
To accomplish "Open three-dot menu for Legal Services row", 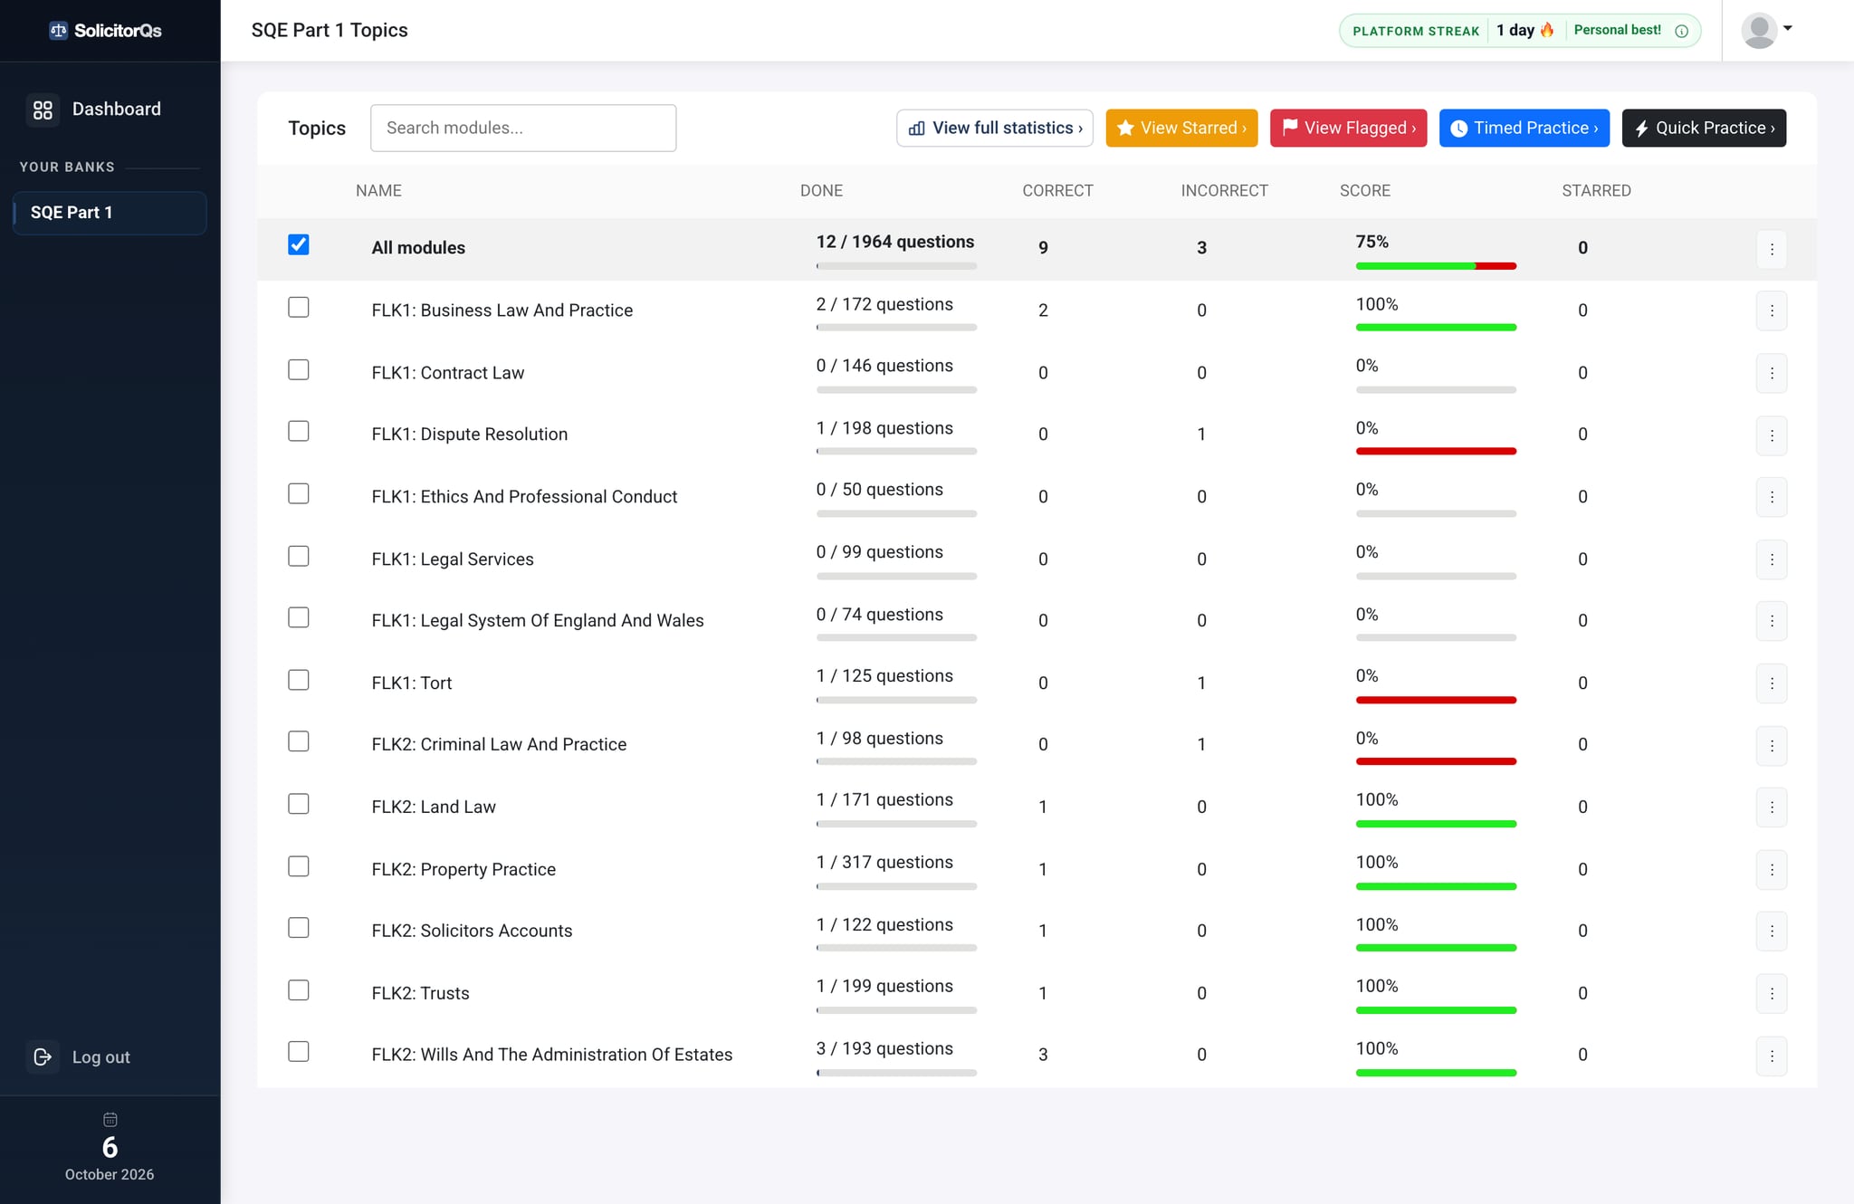I will click(x=1772, y=559).
